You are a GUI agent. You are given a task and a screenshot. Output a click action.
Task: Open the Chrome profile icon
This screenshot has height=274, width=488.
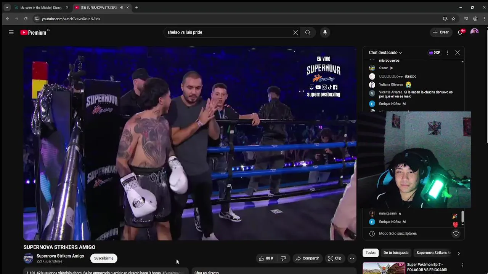pyautogui.click(x=475, y=19)
